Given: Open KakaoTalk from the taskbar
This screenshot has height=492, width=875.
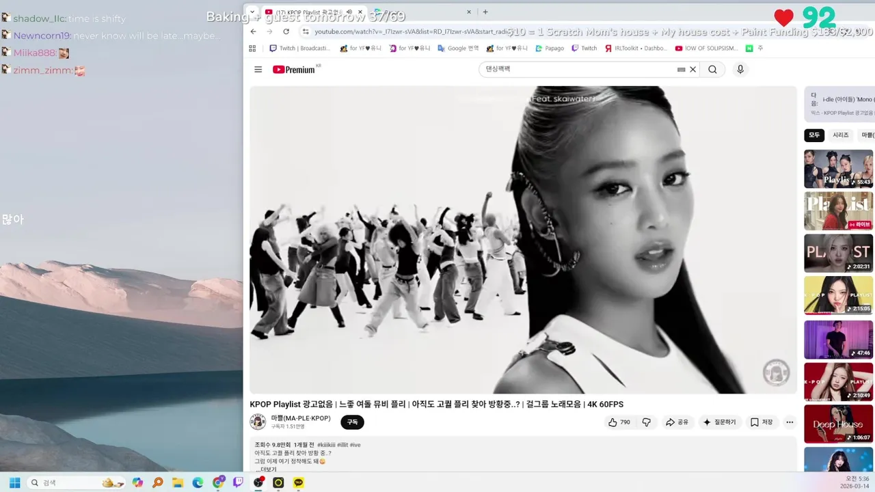Looking at the screenshot, I should (299, 482).
